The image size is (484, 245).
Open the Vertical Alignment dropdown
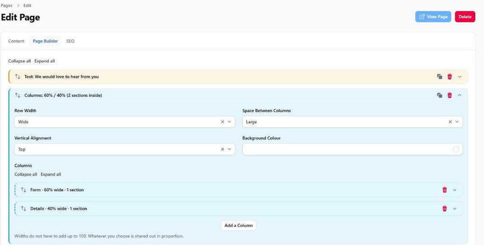(229, 149)
